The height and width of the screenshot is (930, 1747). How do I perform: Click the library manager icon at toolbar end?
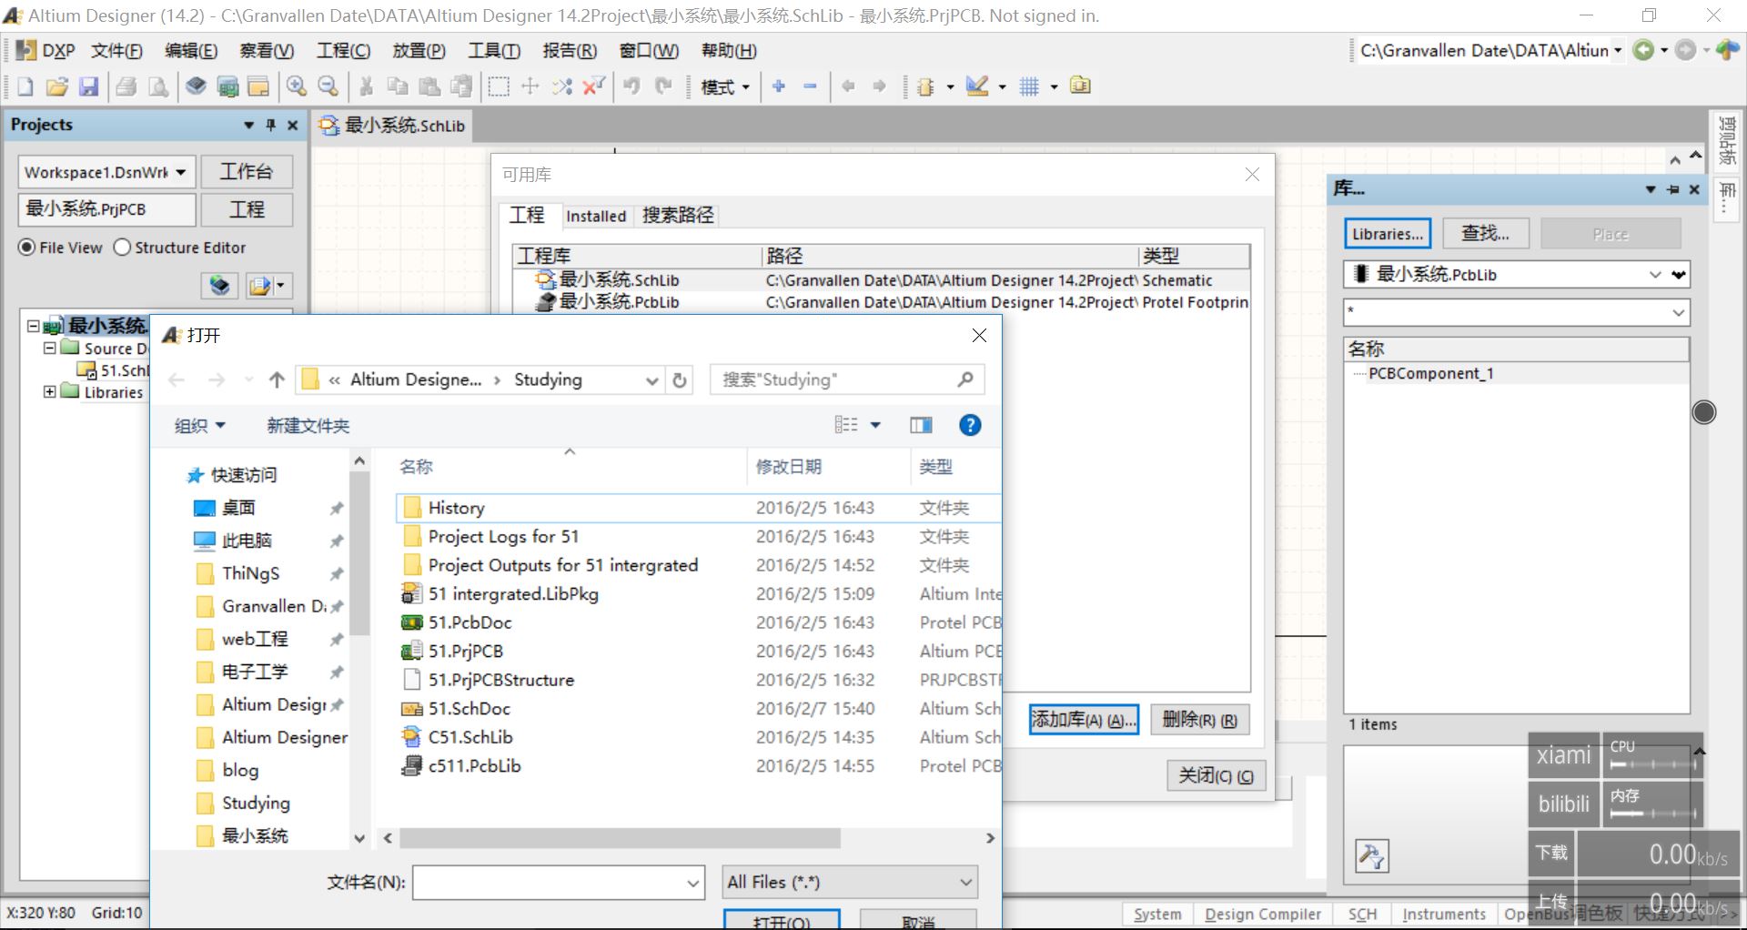coord(1081,86)
